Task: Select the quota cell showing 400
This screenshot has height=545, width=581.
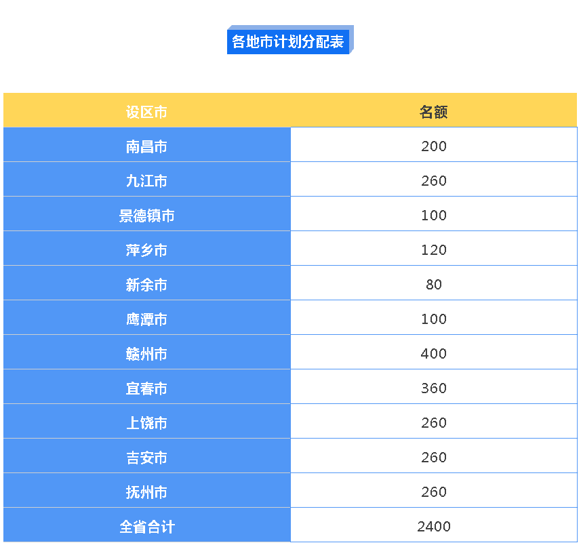Action: [x=433, y=354]
